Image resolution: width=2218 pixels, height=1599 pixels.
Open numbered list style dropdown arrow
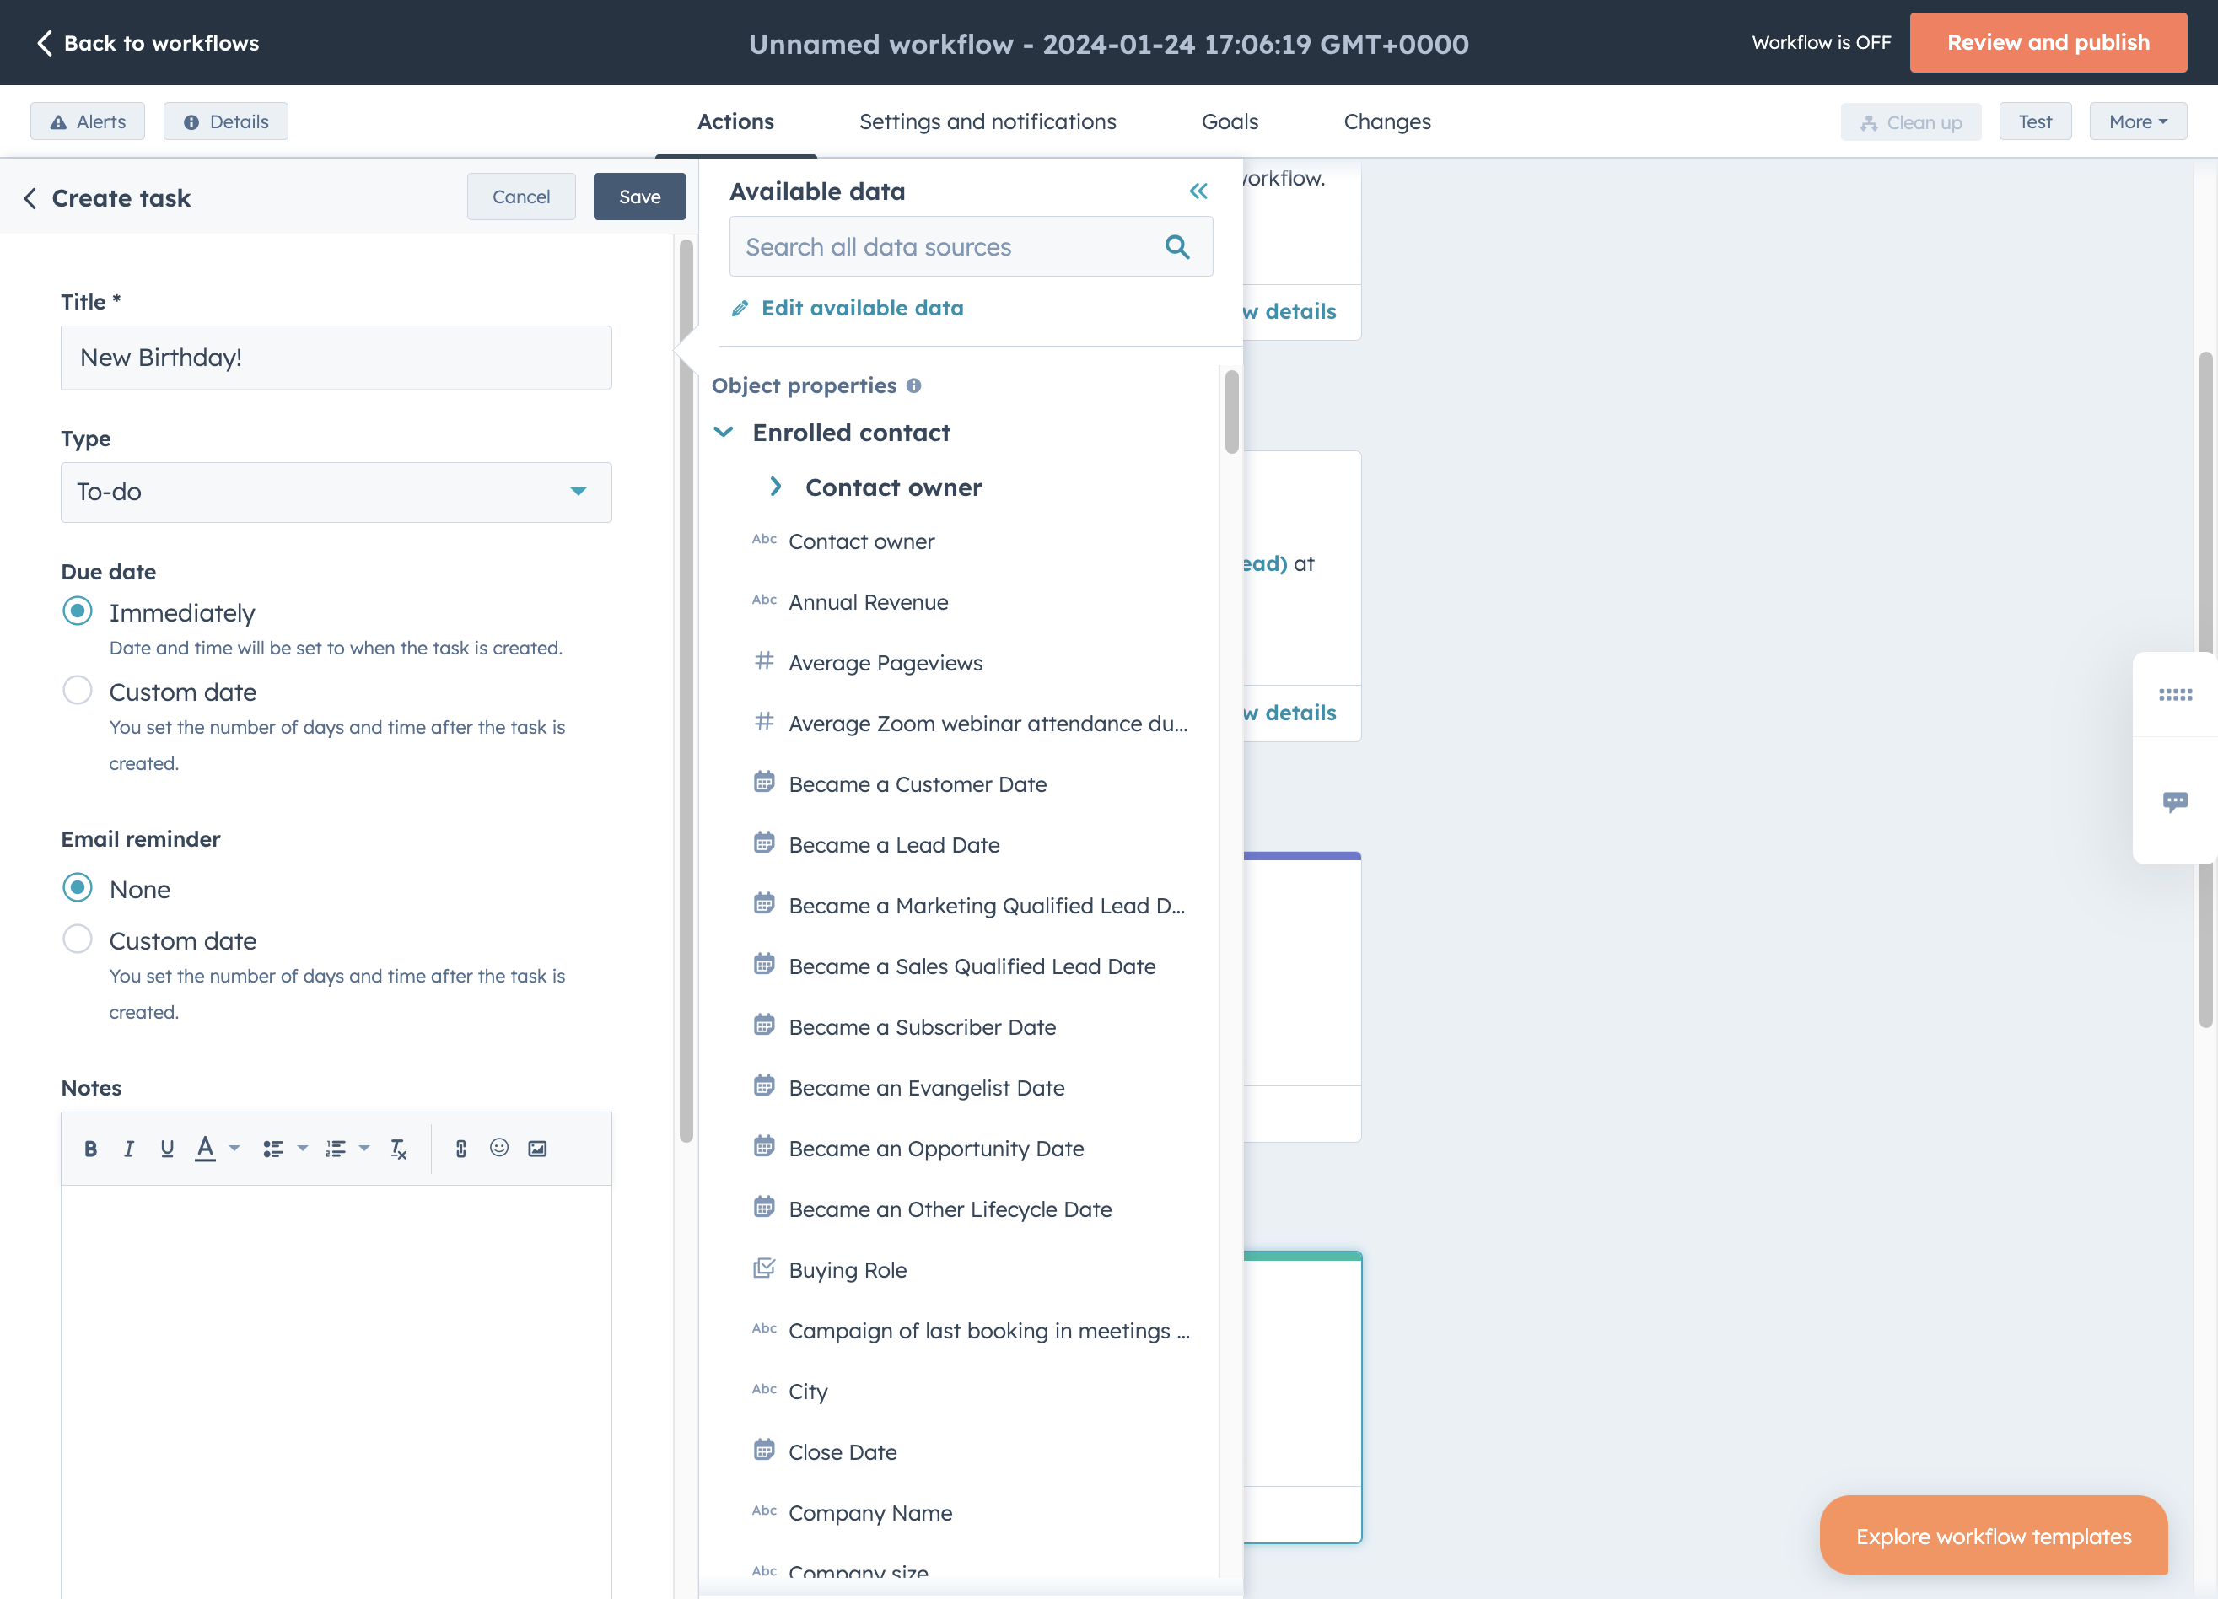tap(363, 1149)
